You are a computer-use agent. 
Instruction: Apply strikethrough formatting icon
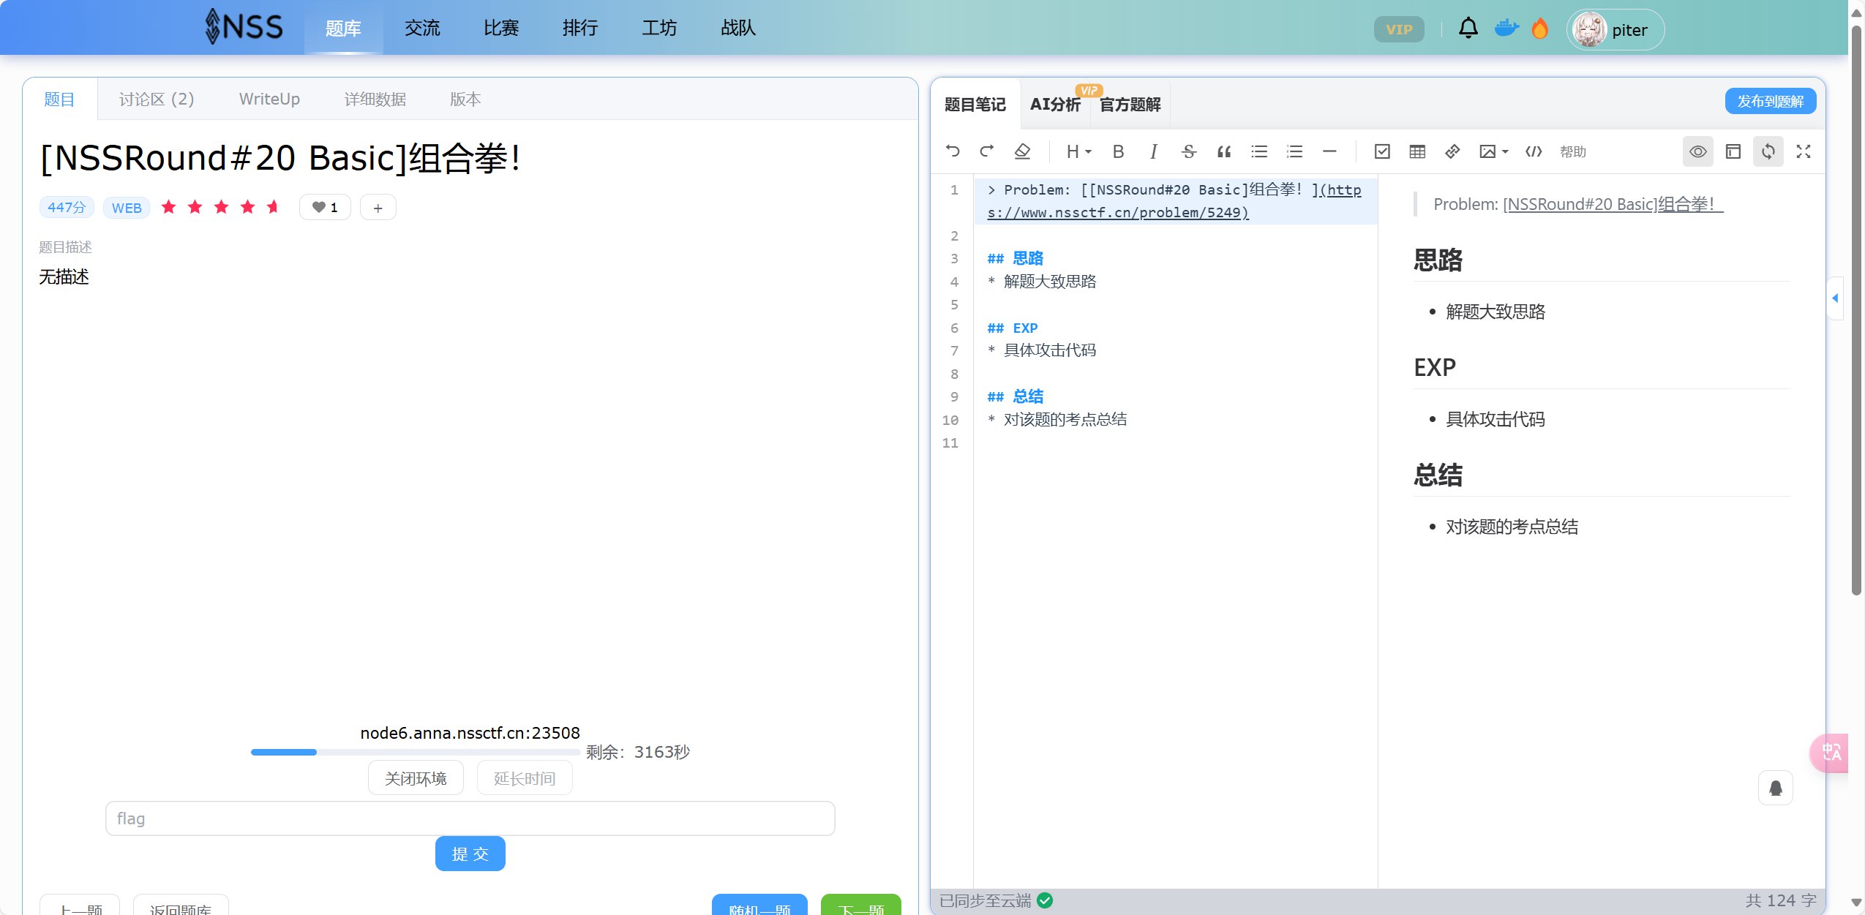point(1188,151)
